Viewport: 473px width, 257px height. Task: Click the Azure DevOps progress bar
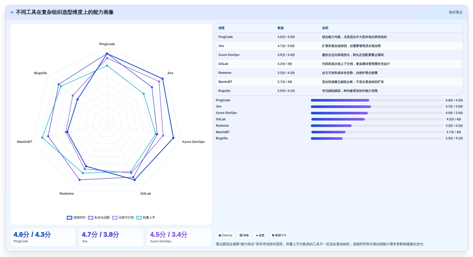point(377,113)
